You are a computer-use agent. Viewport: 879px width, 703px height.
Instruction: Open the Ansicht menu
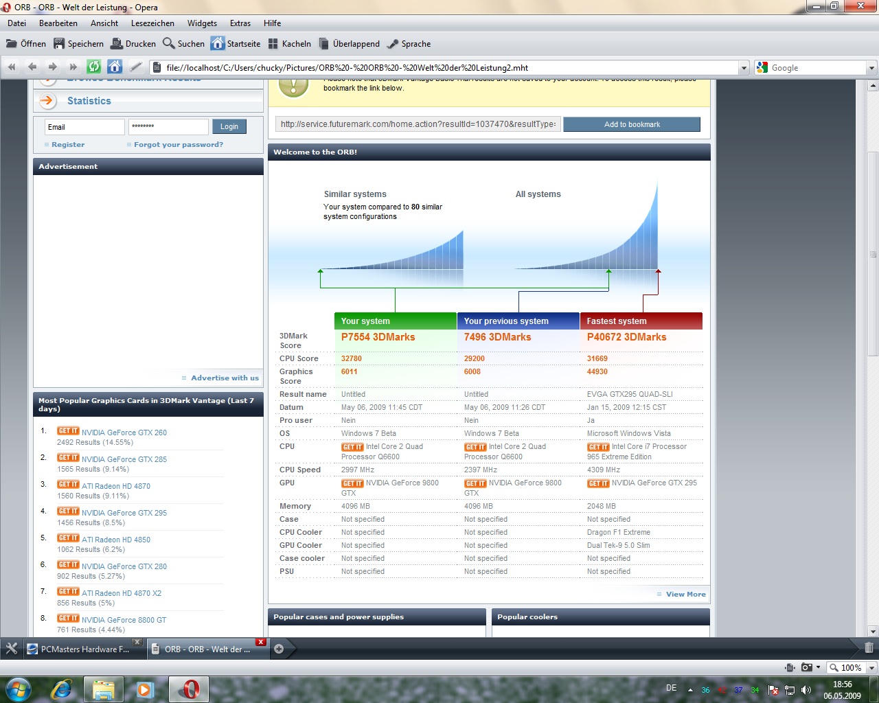pyautogui.click(x=104, y=23)
